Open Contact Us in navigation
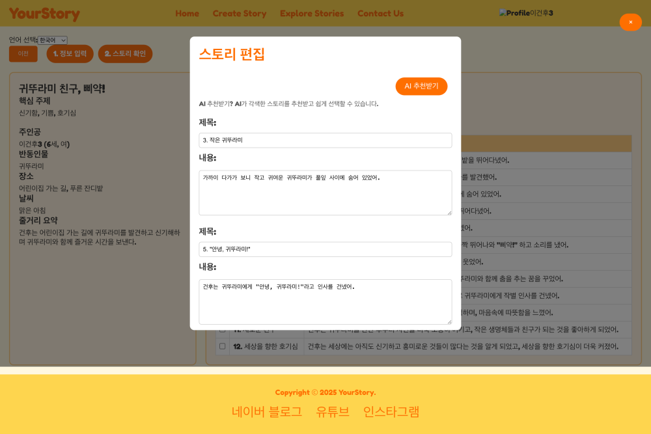This screenshot has height=434, width=651. (x=380, y=14)
